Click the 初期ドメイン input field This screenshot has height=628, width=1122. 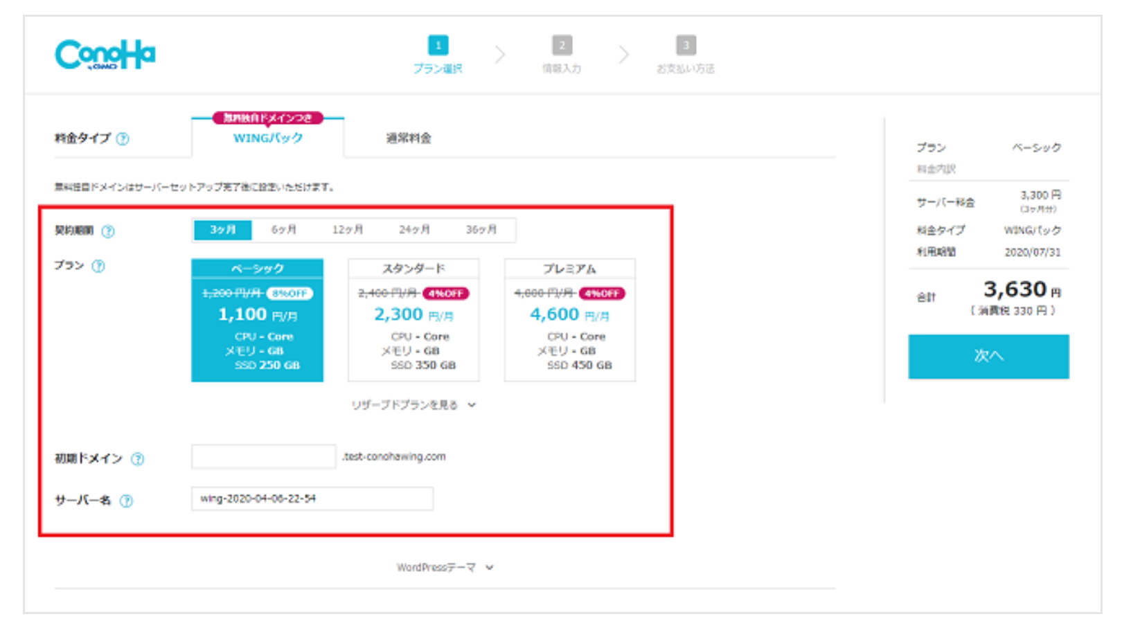(264, 457)
